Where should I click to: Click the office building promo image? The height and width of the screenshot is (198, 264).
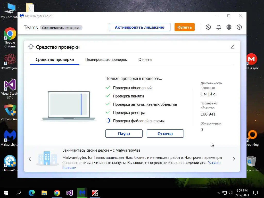coord(47,158)
